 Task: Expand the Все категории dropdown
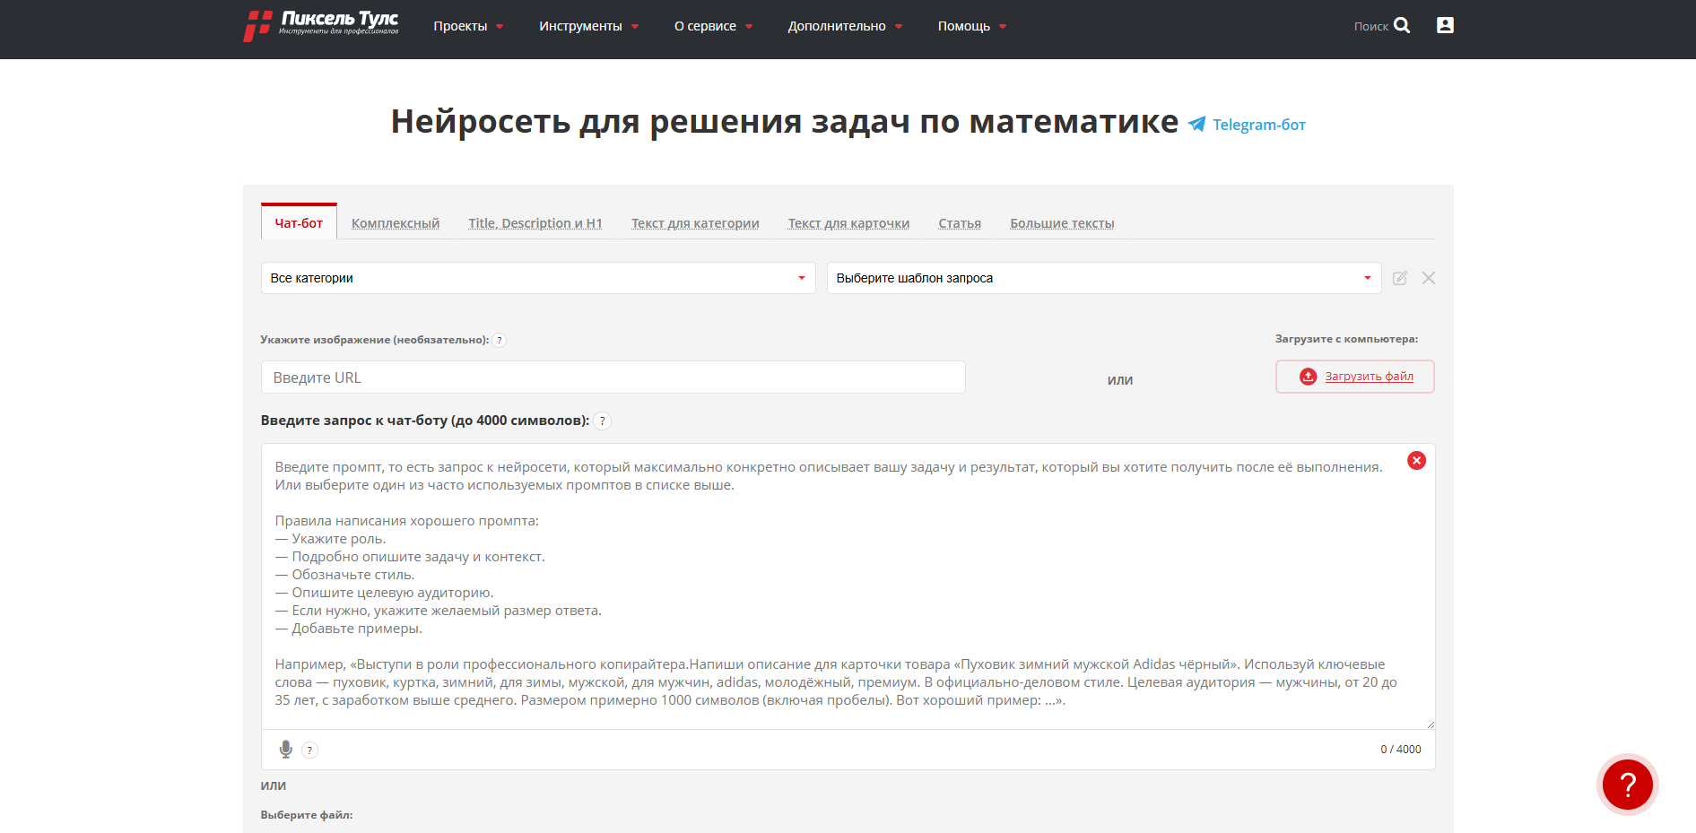pos(538,278)
